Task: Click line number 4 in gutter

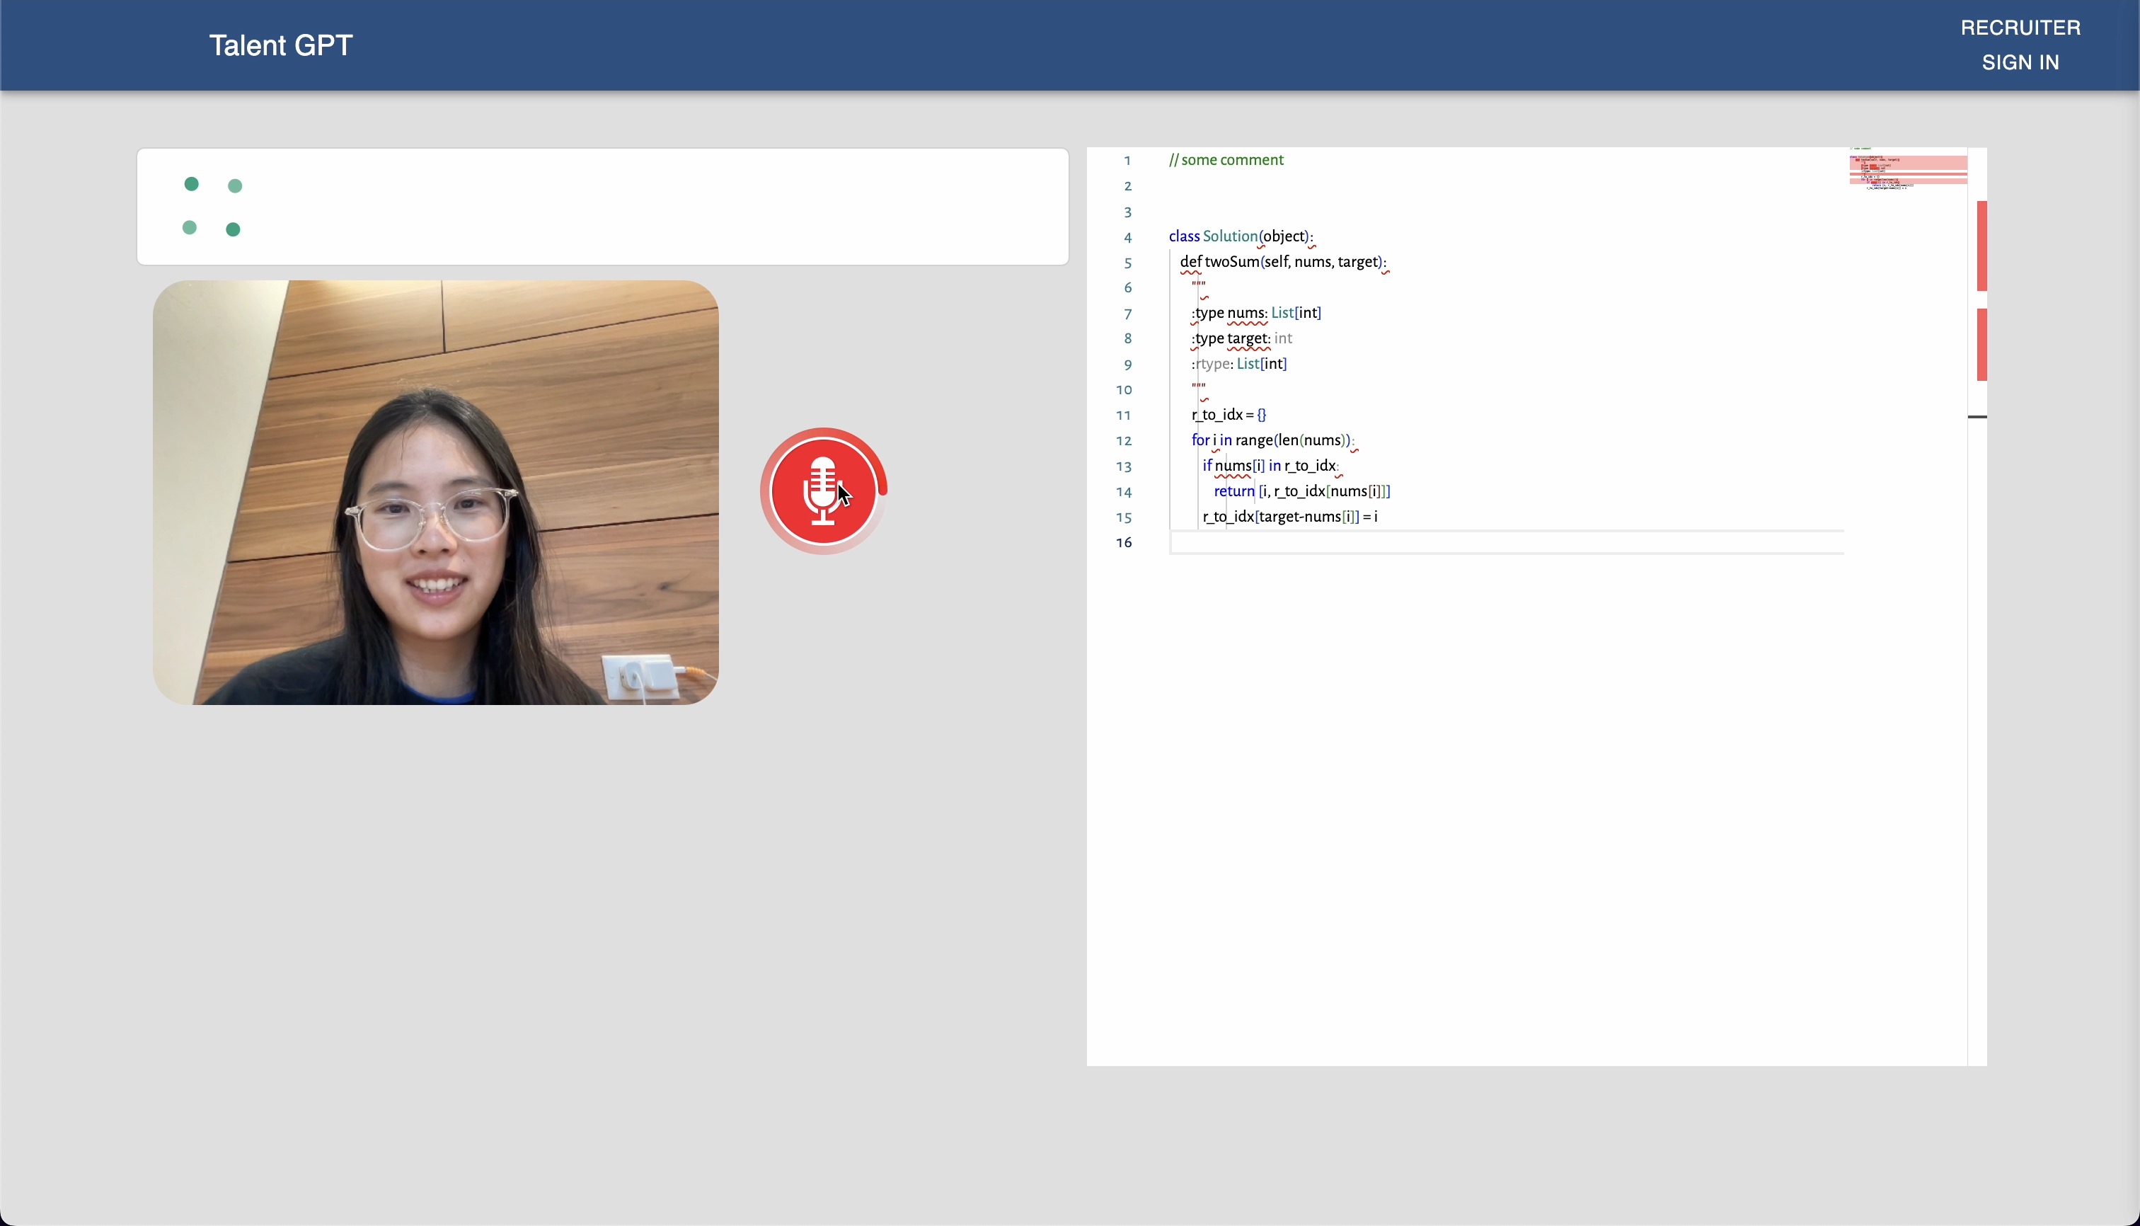Action: point(1127,237)
